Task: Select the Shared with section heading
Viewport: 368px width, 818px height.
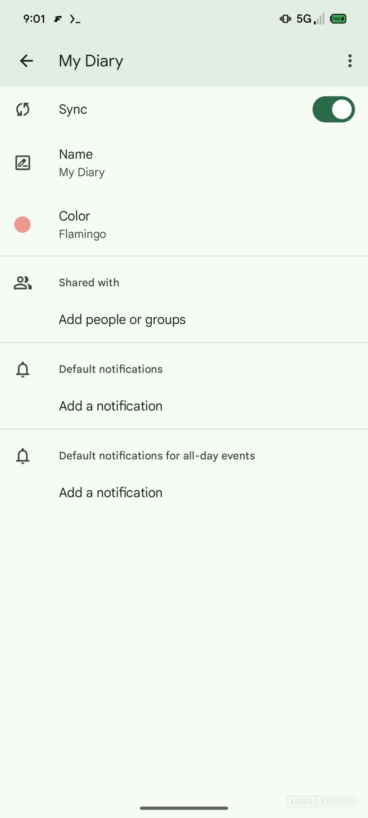Action: [x=89, y=283]
